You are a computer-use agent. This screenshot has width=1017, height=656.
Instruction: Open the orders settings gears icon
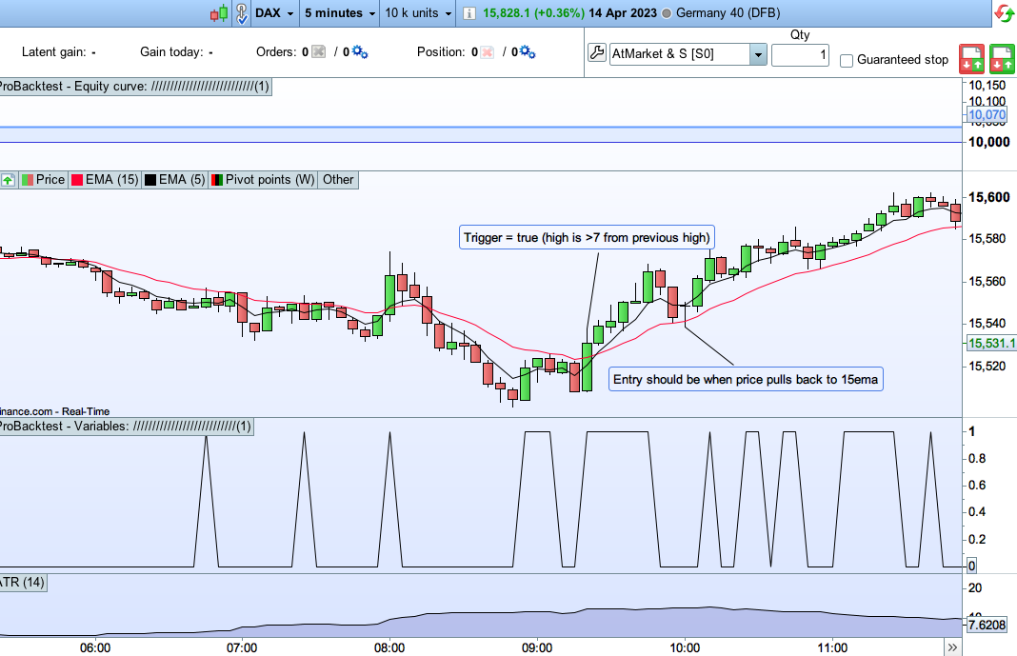360,51
